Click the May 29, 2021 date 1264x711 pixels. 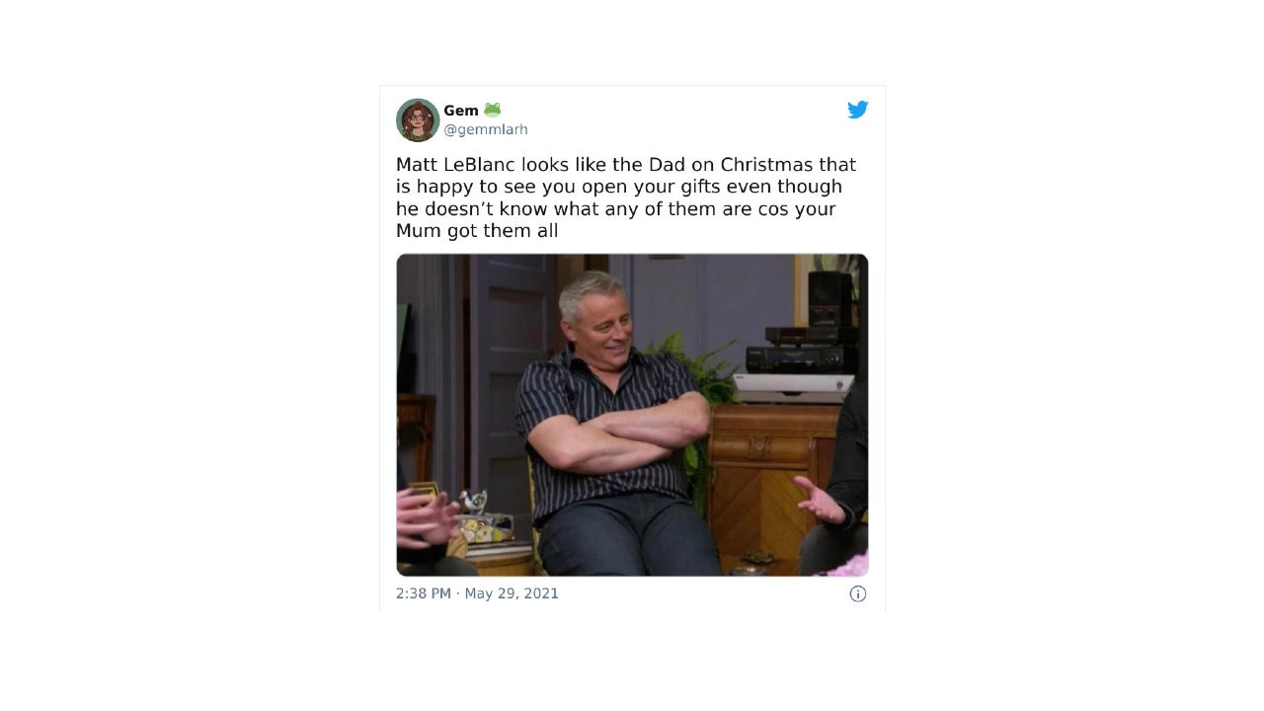(512, 593)
